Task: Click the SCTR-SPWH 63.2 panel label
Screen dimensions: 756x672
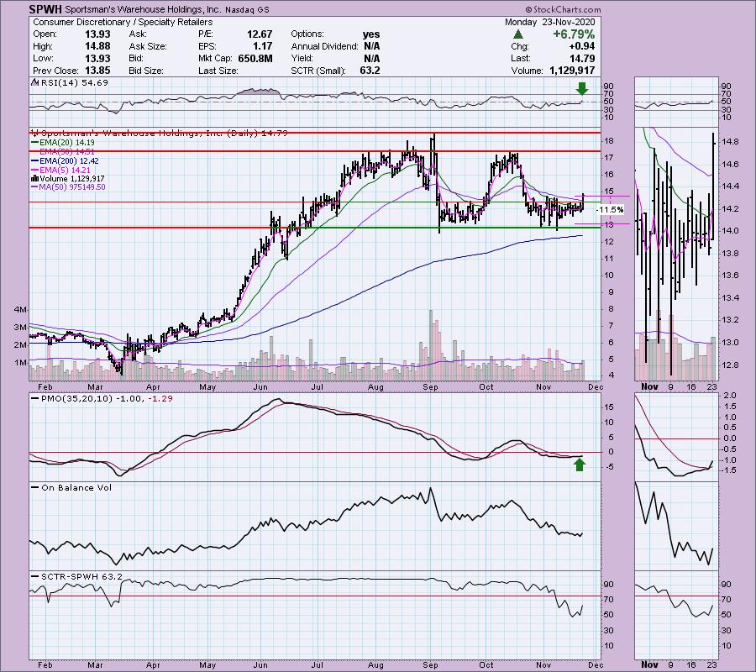Action: [x=82, y=577]
